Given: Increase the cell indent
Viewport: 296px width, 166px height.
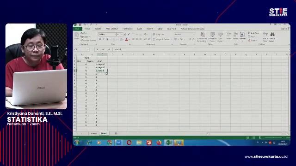Looking at the screenshot, I should click(x=149, y=39).
